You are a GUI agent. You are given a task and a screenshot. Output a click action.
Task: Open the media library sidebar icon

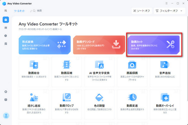click(6, 28)
